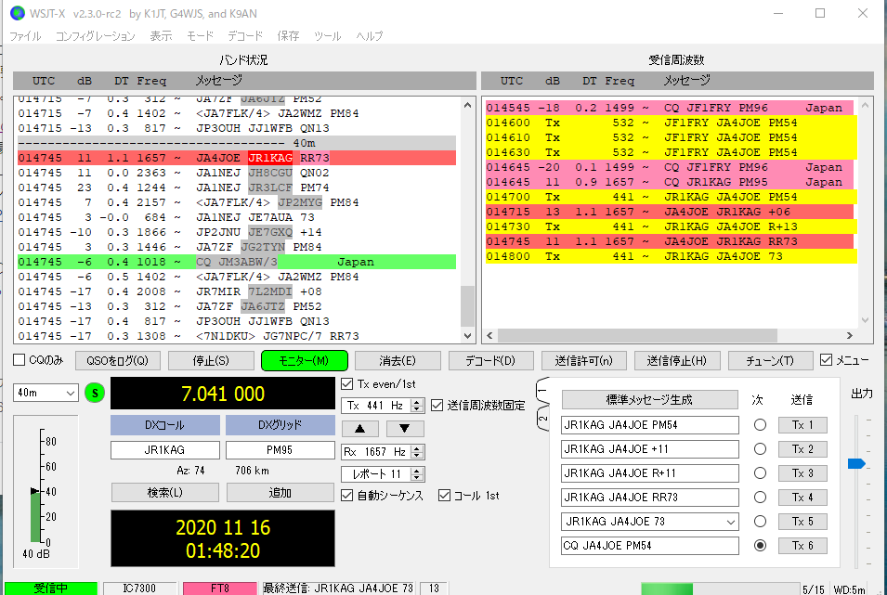The height and width of the screenshot is (595, 887).
Task: Select the next radio button for Tx 6
Action: (760, 545)
